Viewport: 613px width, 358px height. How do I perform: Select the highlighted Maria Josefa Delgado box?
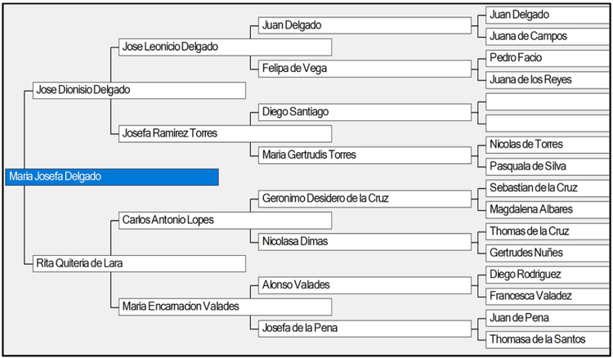pyautogui.click(x=112, y=177)
